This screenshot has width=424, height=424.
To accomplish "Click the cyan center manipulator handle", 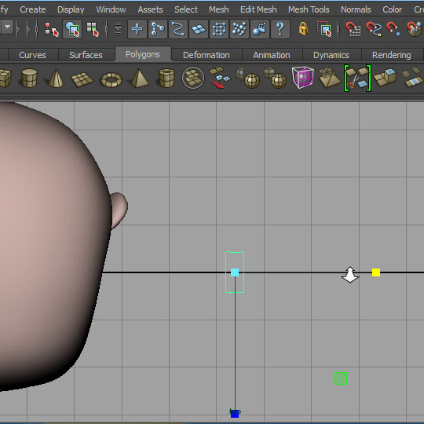I will pos(235,272).
